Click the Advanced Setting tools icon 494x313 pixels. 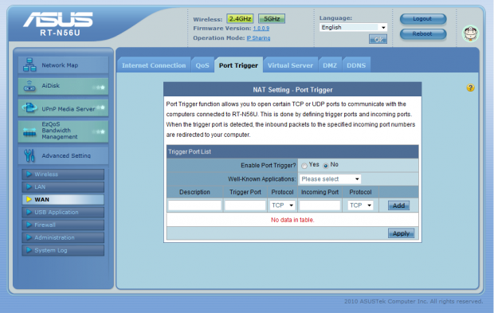[x=29, y=155]
